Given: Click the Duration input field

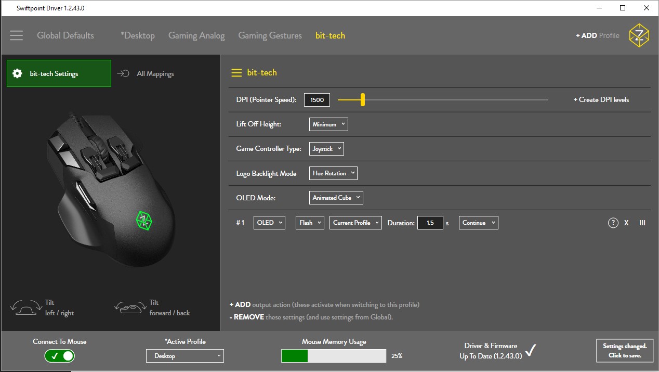Looking at the screenshot, I should [430, 223].
